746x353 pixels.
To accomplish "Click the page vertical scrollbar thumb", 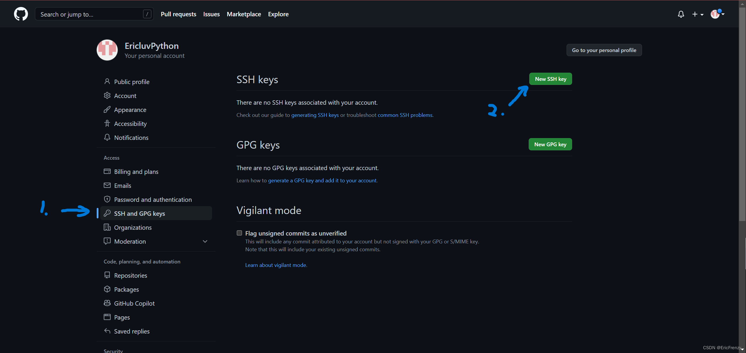I will [742, 115].
